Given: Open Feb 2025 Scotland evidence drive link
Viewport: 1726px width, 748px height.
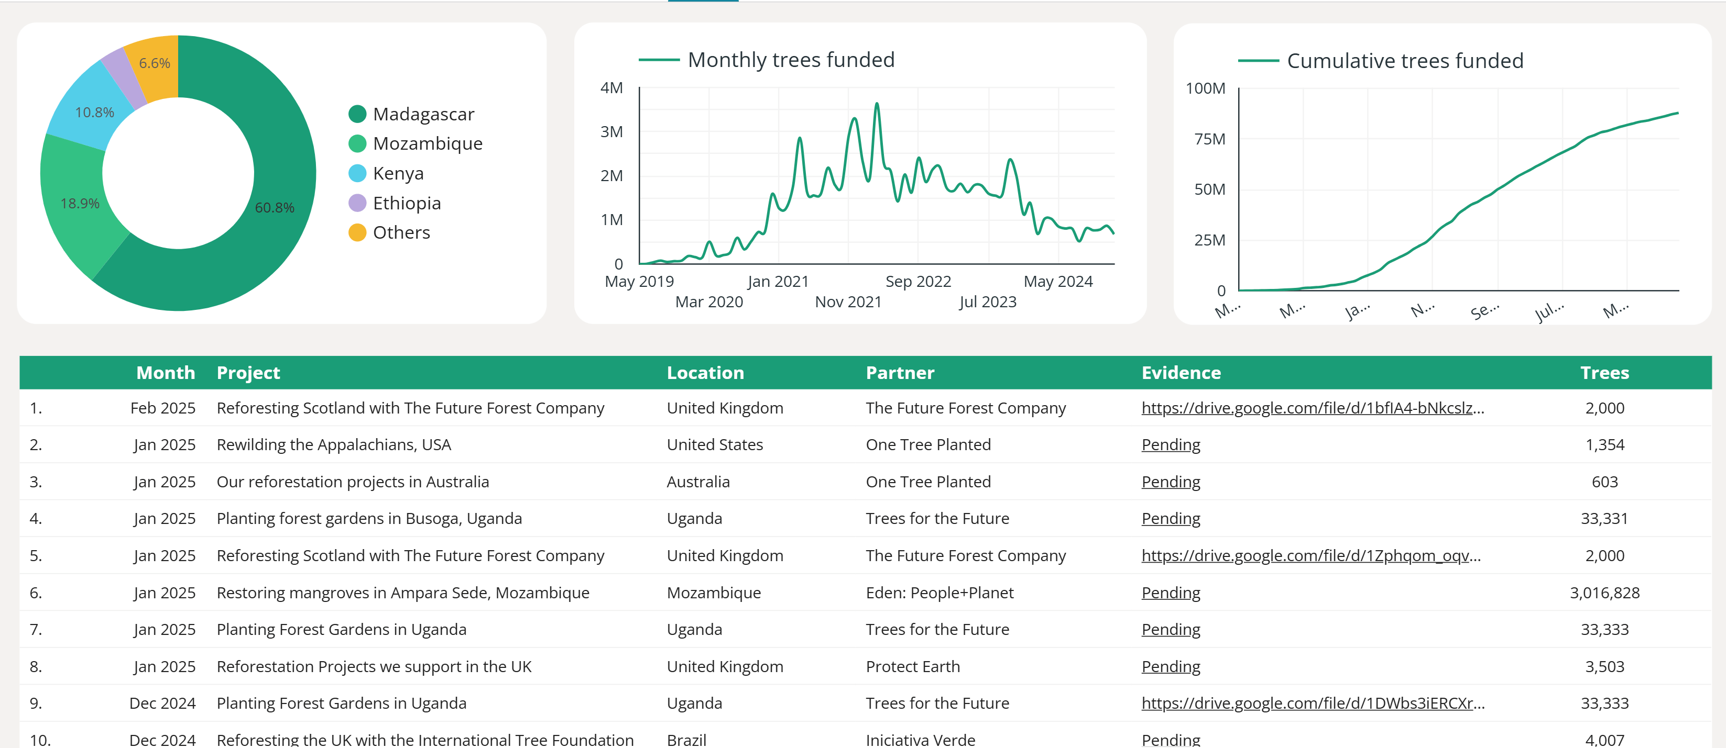Looking at the screenshot, I should click(1313, 408).
